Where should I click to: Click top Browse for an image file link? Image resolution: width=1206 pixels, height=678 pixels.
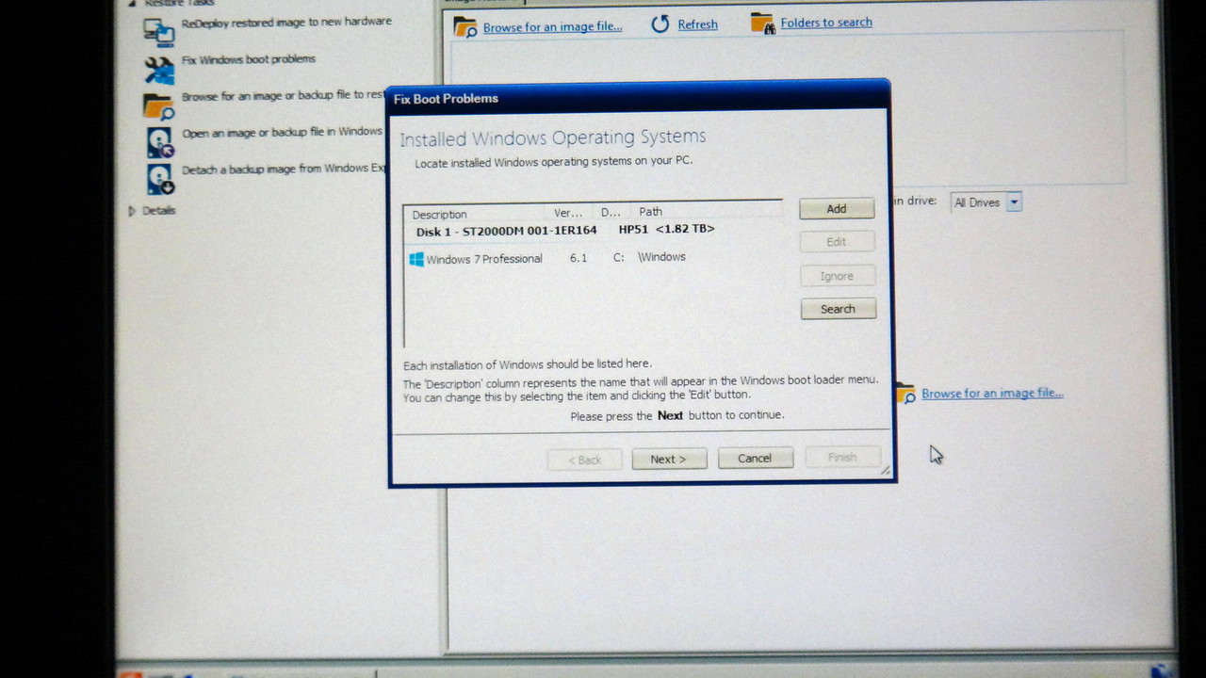pos(552,27)
